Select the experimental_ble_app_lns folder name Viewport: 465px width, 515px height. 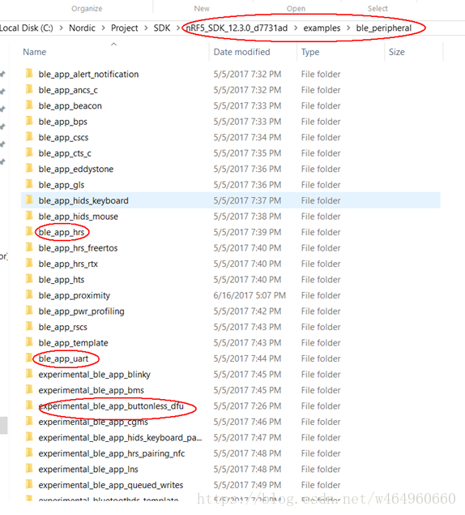tap(88, 470)
